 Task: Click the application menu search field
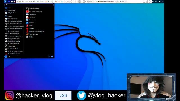coord(29,5)
